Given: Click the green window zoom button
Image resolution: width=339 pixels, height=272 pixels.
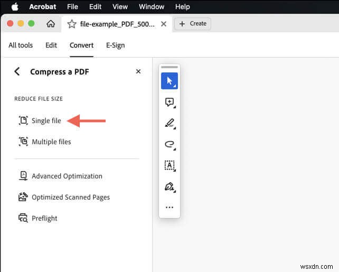Looking at the screenshot, I should [31, 23].
